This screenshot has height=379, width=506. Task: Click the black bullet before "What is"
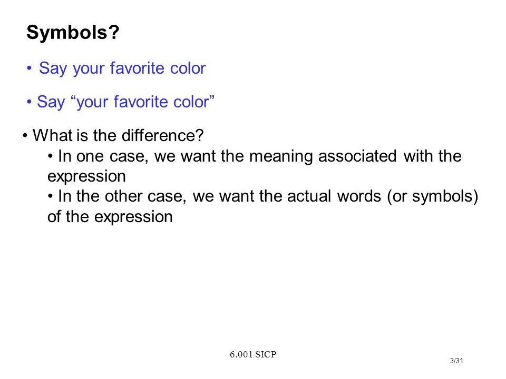tap(25, 136)
